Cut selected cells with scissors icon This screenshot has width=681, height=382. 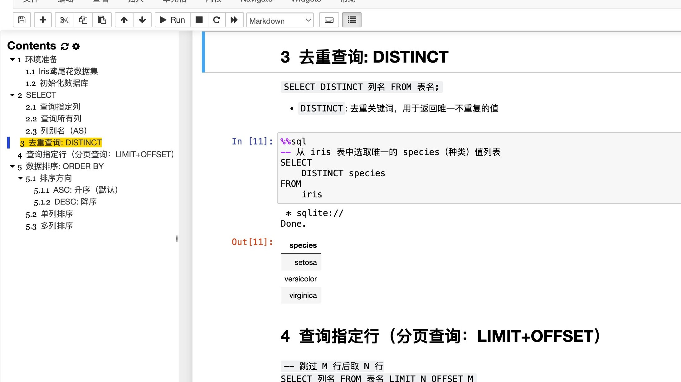coord(64,20)
